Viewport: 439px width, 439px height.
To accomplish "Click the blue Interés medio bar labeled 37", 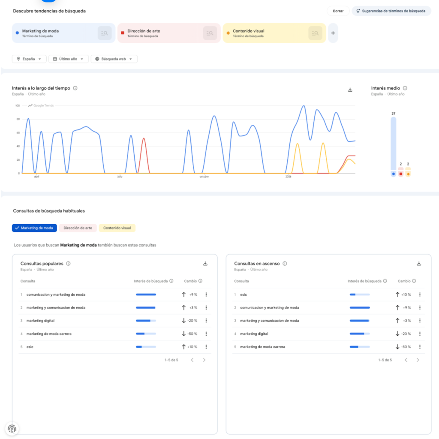I will coord(393,144).
